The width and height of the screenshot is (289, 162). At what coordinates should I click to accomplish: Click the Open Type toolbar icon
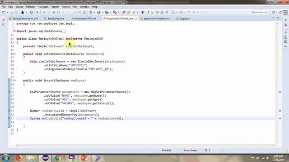click(x=123, y=12)
